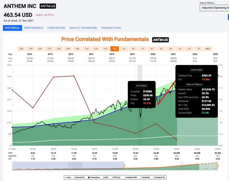Select the 14Y time range
The height and width of the screenshot is (181, 229).
77,49
